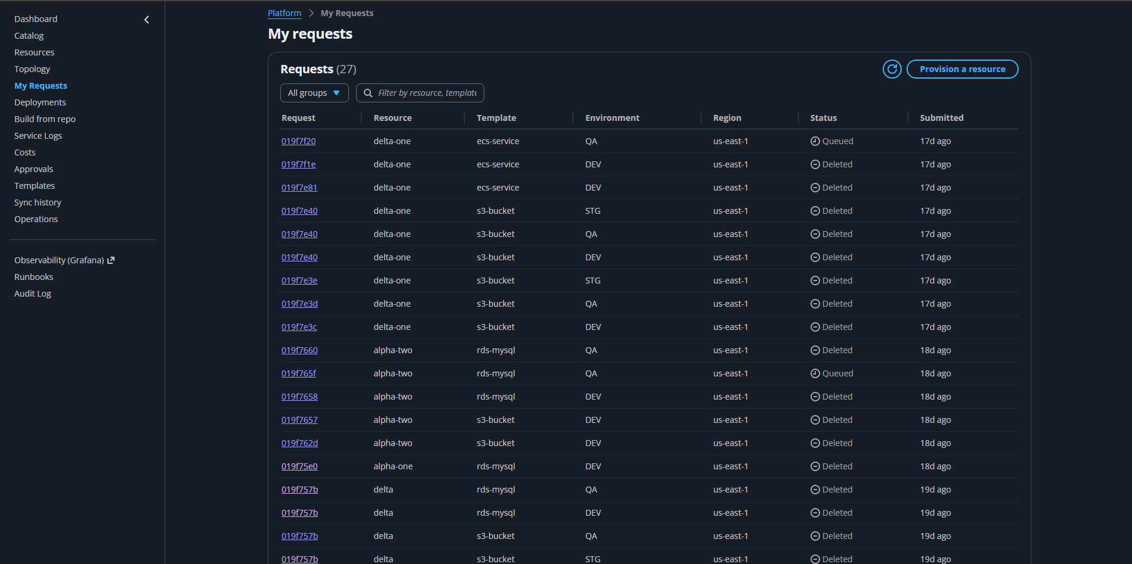Sort by Request column header

[298, 118]
